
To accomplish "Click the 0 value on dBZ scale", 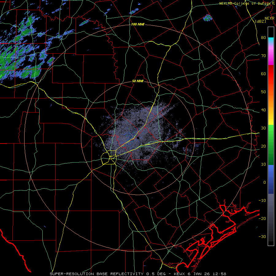I will point(265,182).
